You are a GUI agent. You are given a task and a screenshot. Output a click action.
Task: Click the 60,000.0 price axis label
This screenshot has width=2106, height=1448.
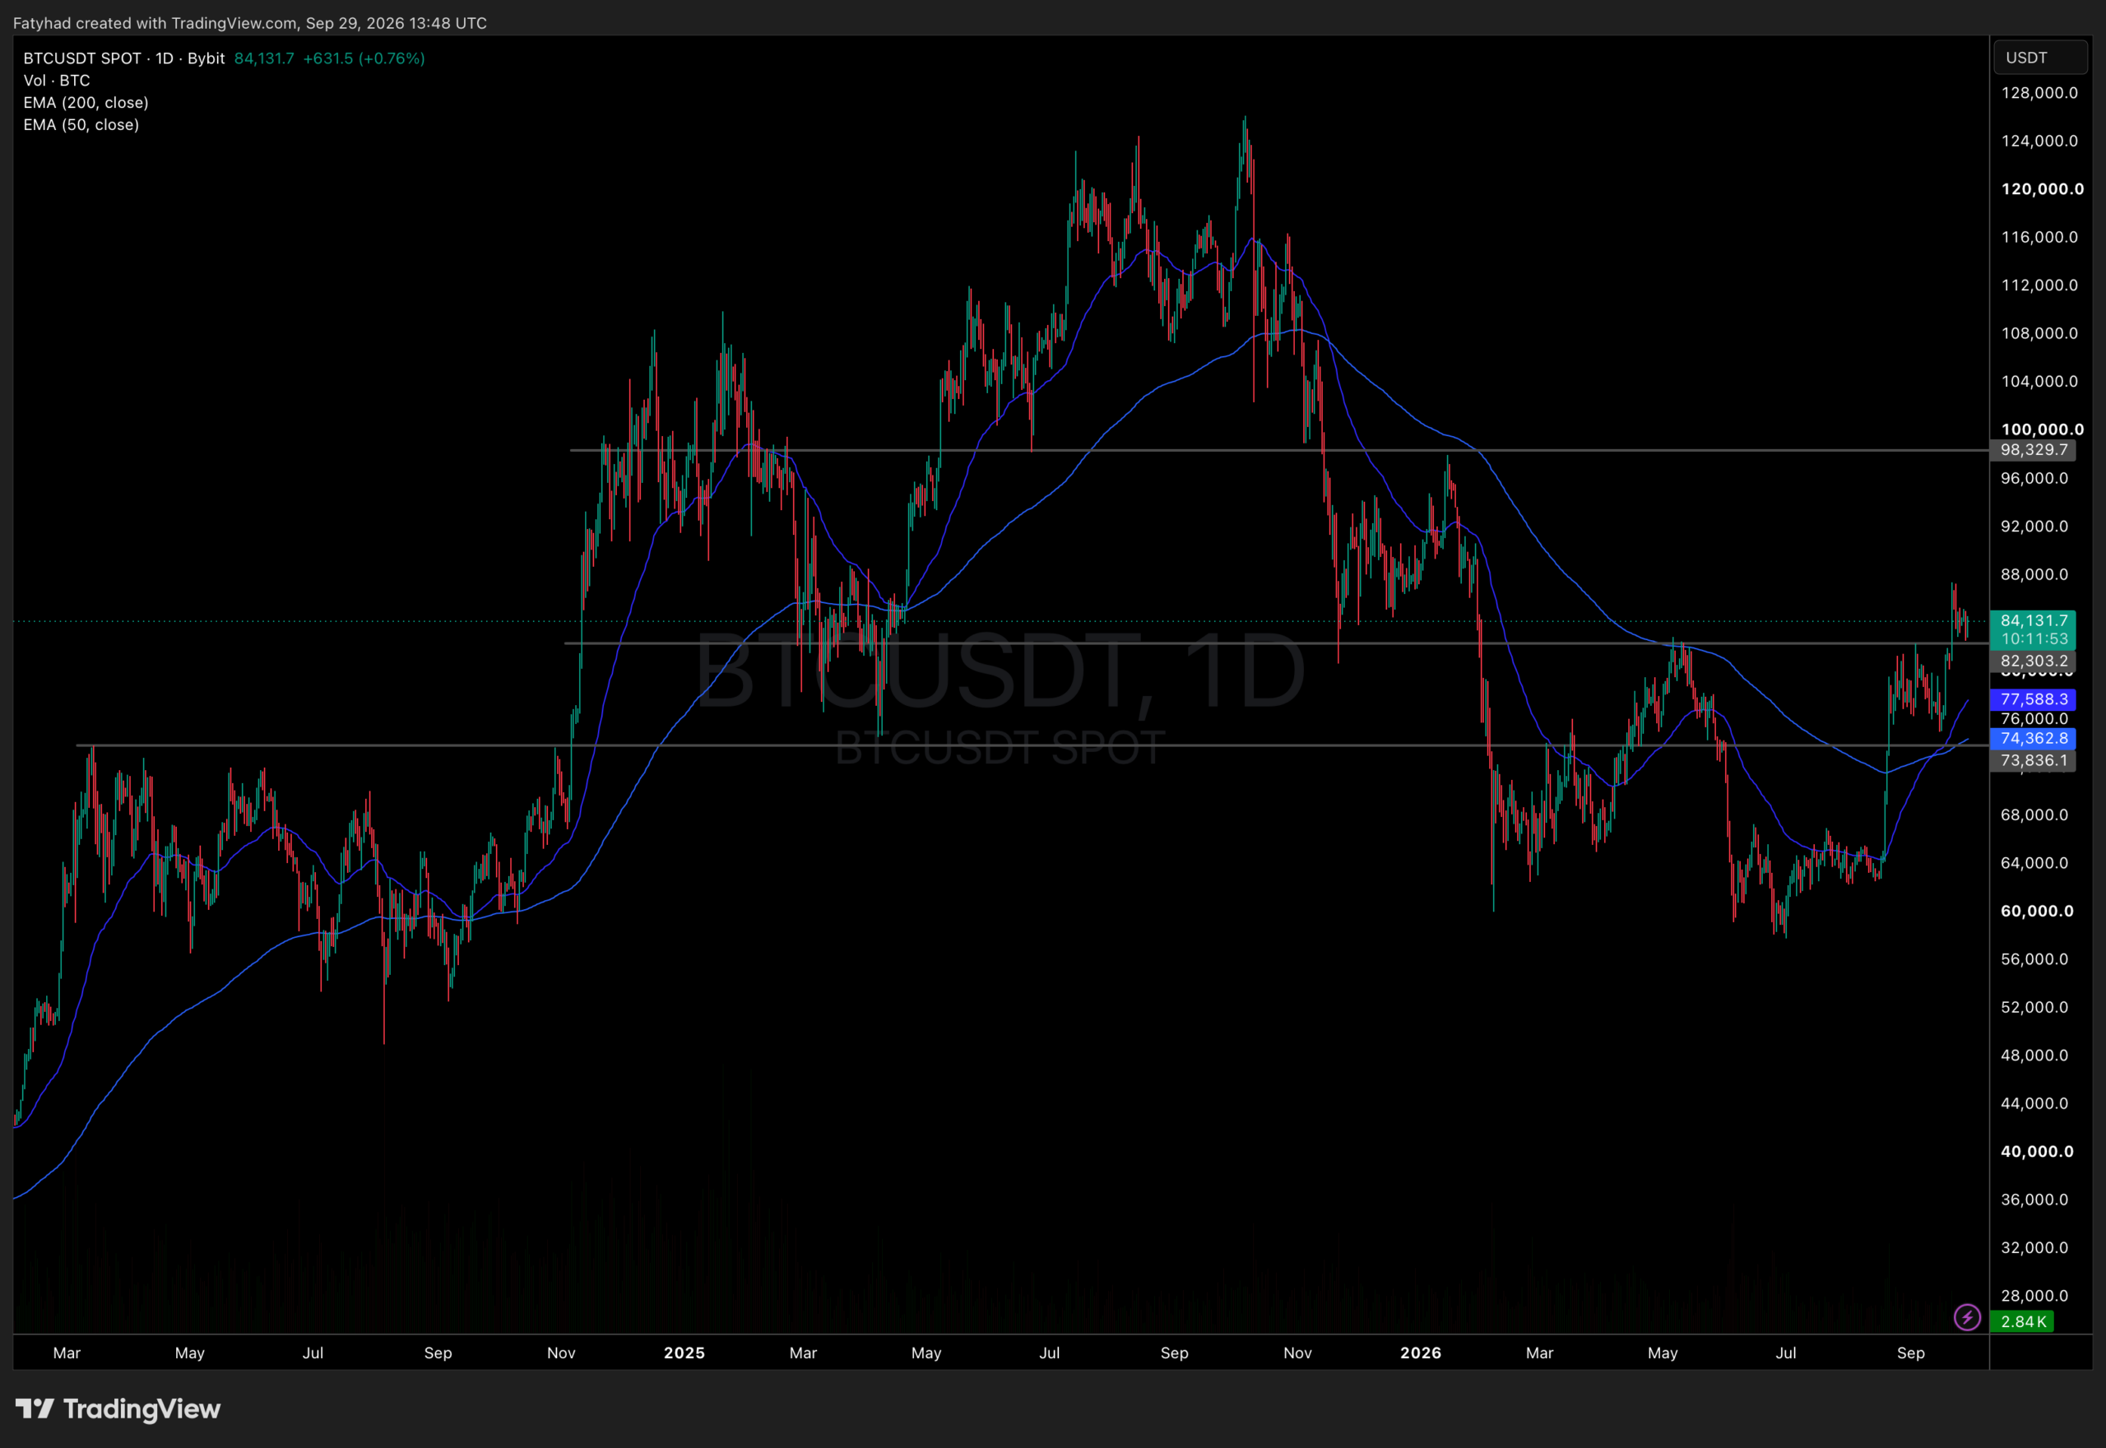(x=2037, y=911)
